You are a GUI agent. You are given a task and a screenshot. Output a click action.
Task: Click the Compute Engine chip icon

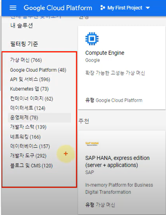coord(92,39)
